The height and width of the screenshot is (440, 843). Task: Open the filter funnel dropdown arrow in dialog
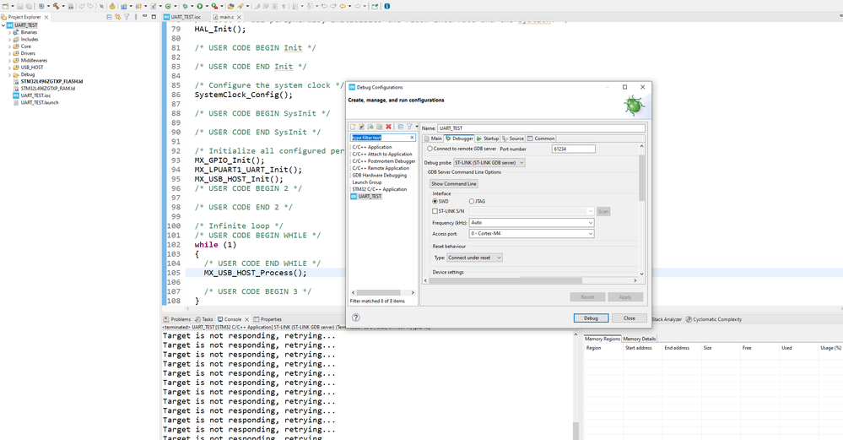[416, 127]
